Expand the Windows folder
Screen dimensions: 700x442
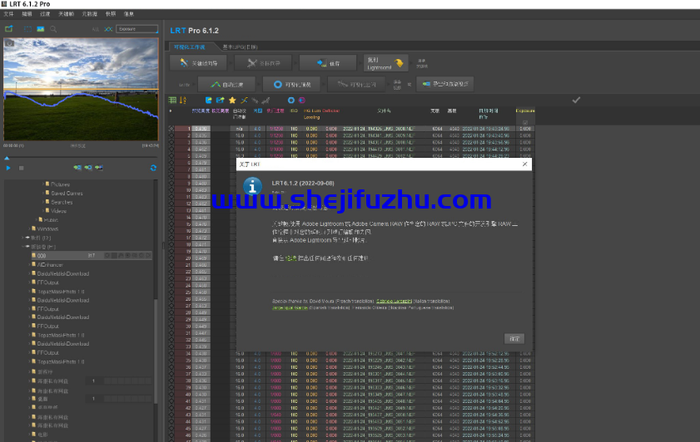(x=29, y=228)
